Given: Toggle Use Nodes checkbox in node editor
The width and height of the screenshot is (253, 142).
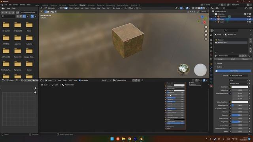Looking at the screenshot, I should [80, 80].
